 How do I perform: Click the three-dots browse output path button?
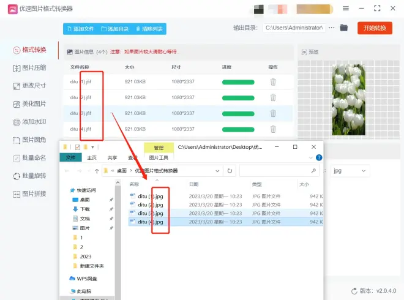pos(332,28)
